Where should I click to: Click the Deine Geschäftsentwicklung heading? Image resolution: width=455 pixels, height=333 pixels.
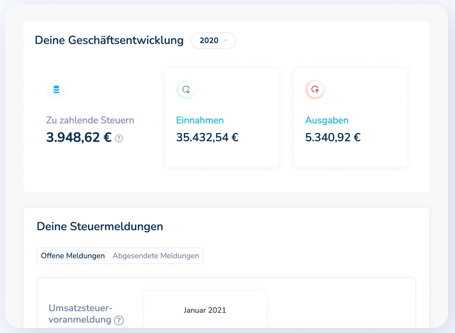[x=109, y=41]
